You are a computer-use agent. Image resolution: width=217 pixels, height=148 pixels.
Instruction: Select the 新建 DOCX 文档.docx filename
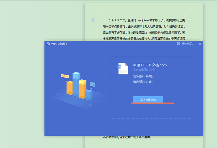(x=150, y=65)
